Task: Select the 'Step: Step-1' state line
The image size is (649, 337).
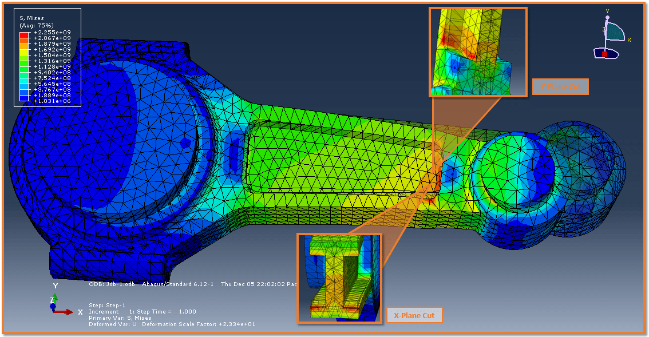Action: (x=107, y=305)
